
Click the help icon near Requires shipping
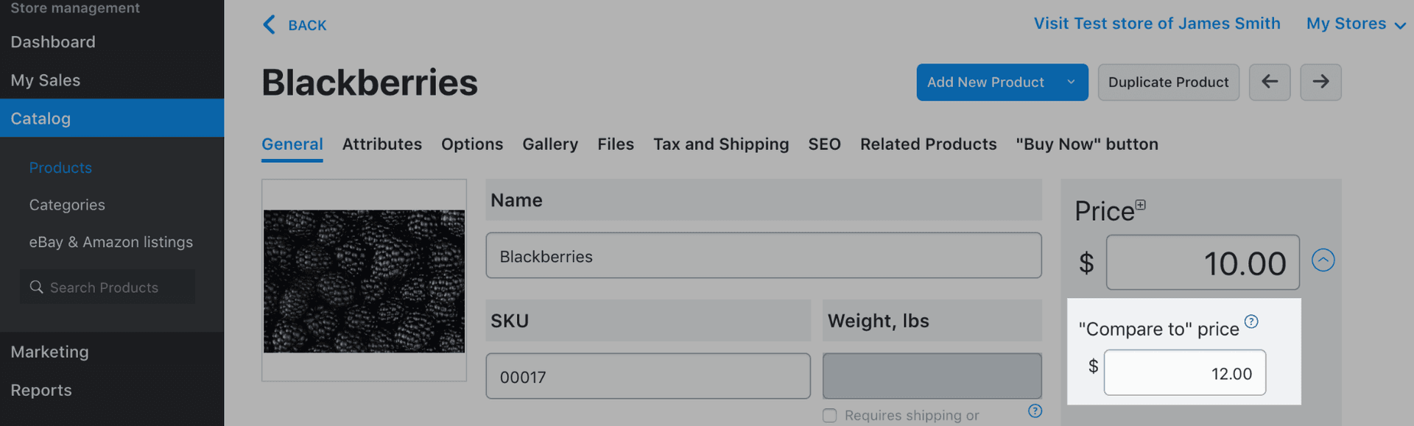tap(1035, 411)
